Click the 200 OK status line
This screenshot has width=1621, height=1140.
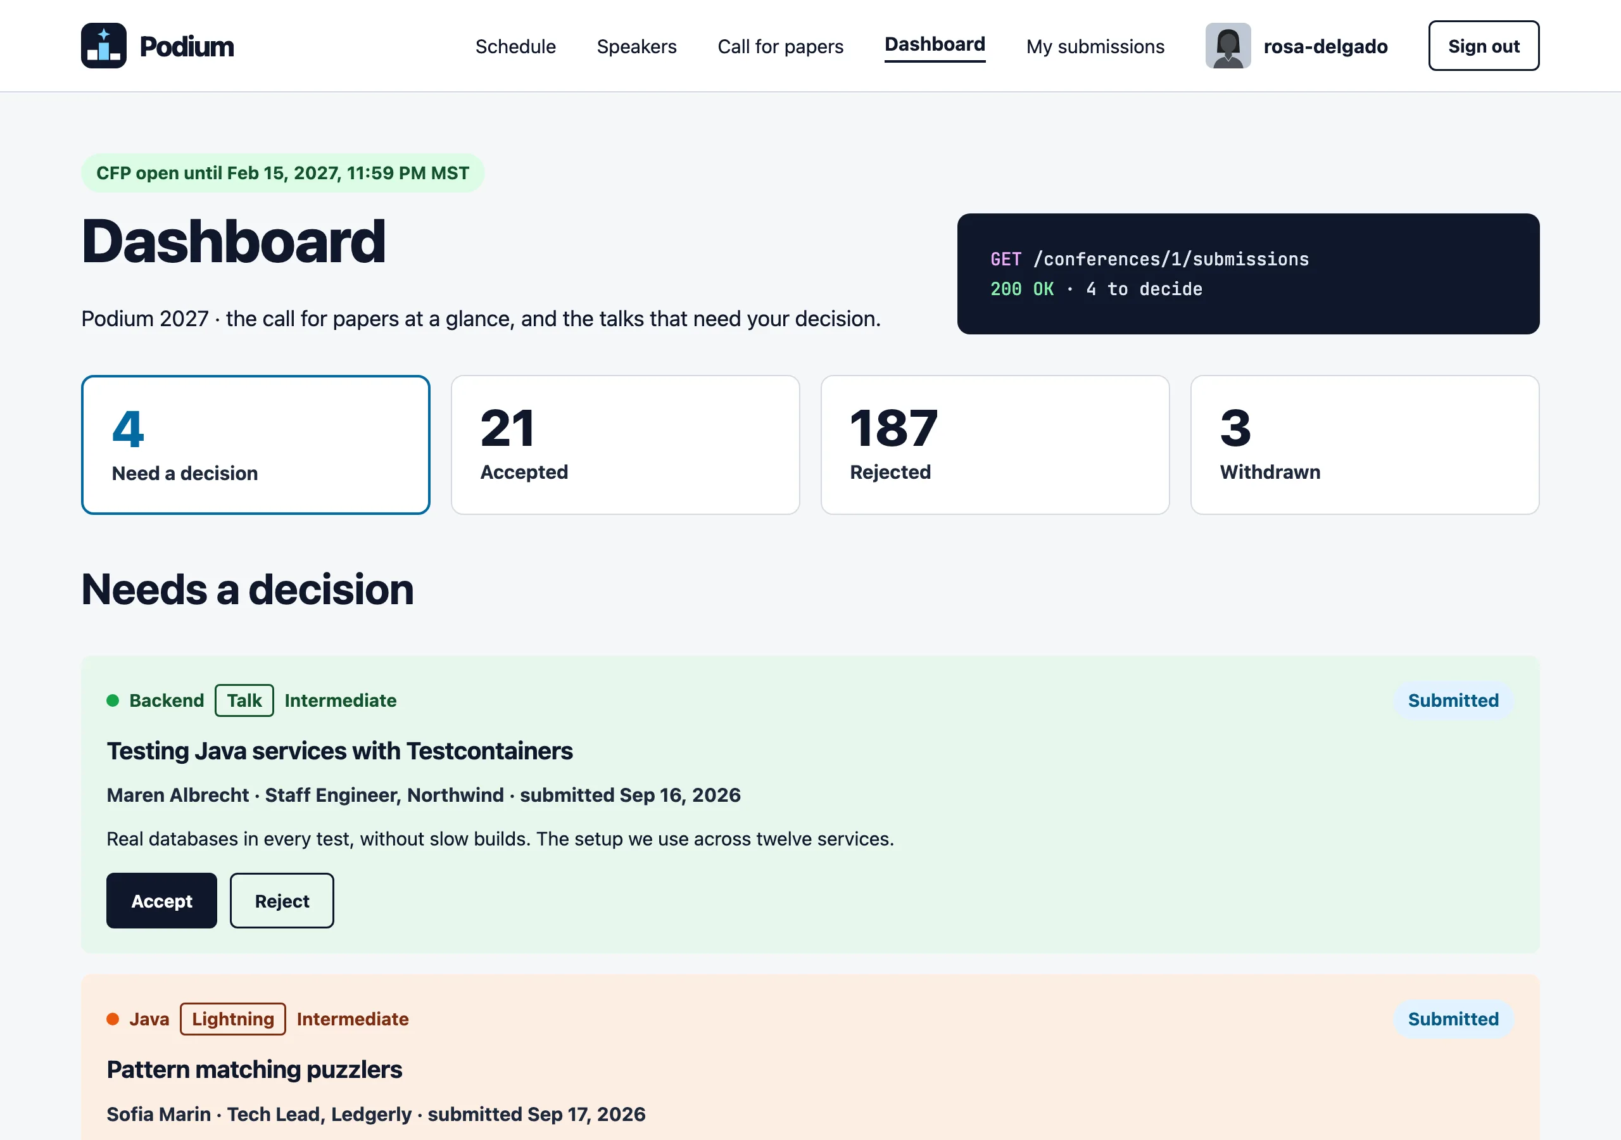[1095, 289]
